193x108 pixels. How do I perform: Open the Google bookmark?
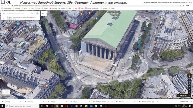click(x=62, y=8)
